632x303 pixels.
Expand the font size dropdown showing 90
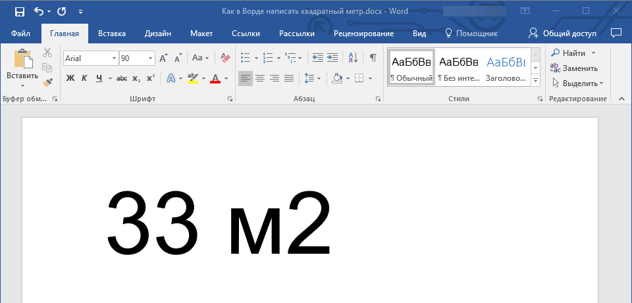[x=151, y=58]
